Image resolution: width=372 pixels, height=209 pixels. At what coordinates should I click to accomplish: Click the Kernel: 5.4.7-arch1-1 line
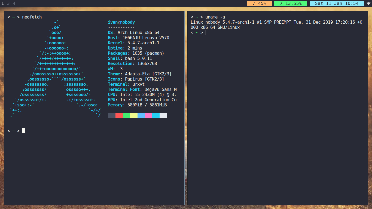point(133,43)
